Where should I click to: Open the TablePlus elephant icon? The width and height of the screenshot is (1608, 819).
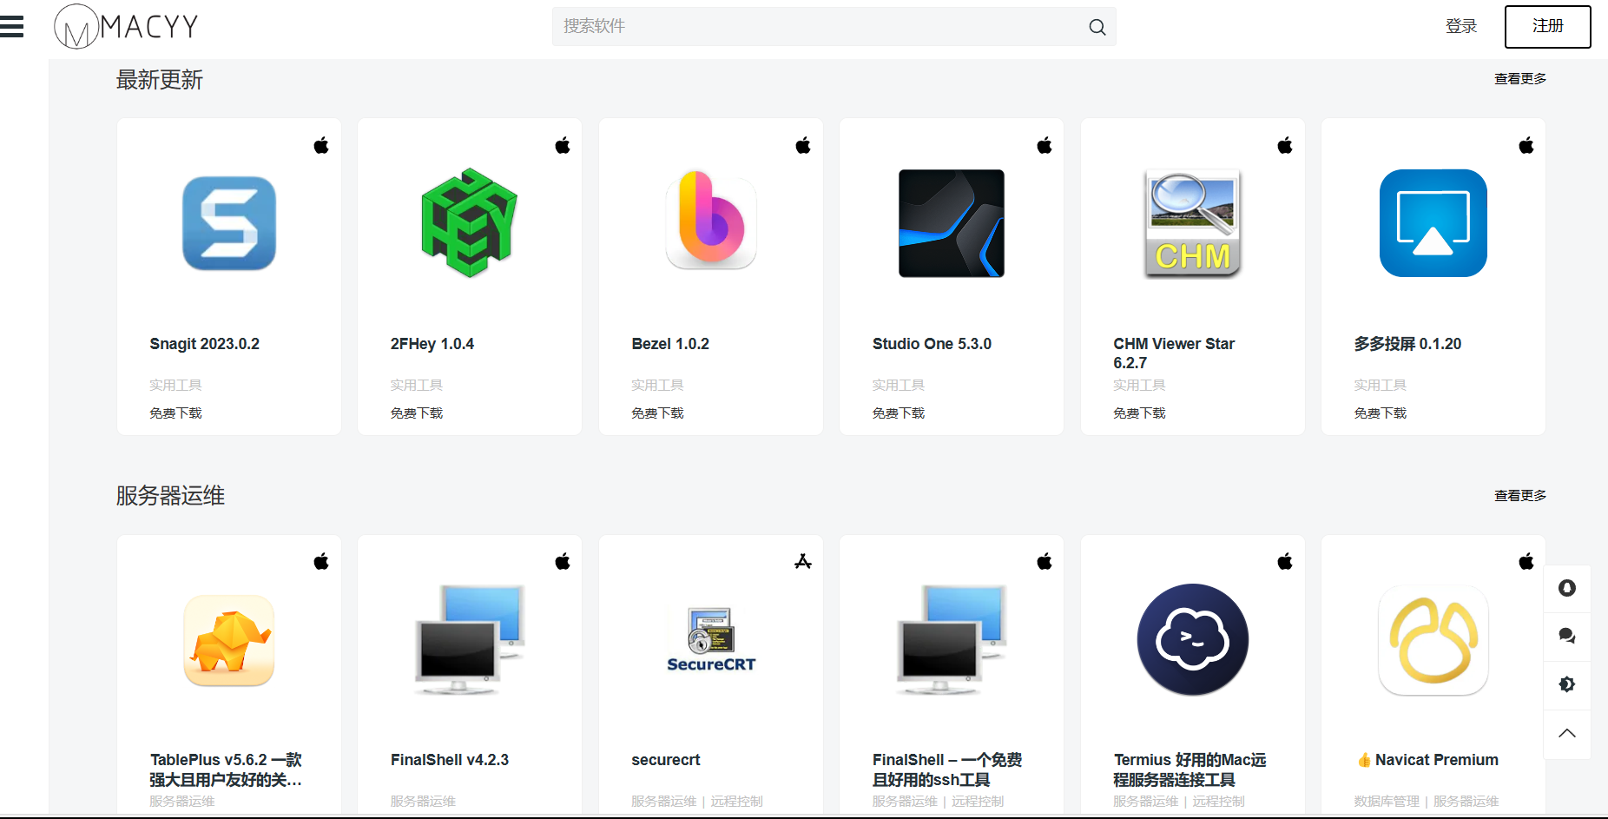pos(229,640)
